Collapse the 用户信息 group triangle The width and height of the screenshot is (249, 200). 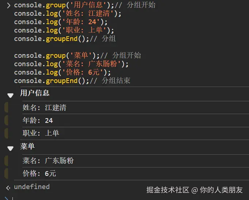point(10,95)
